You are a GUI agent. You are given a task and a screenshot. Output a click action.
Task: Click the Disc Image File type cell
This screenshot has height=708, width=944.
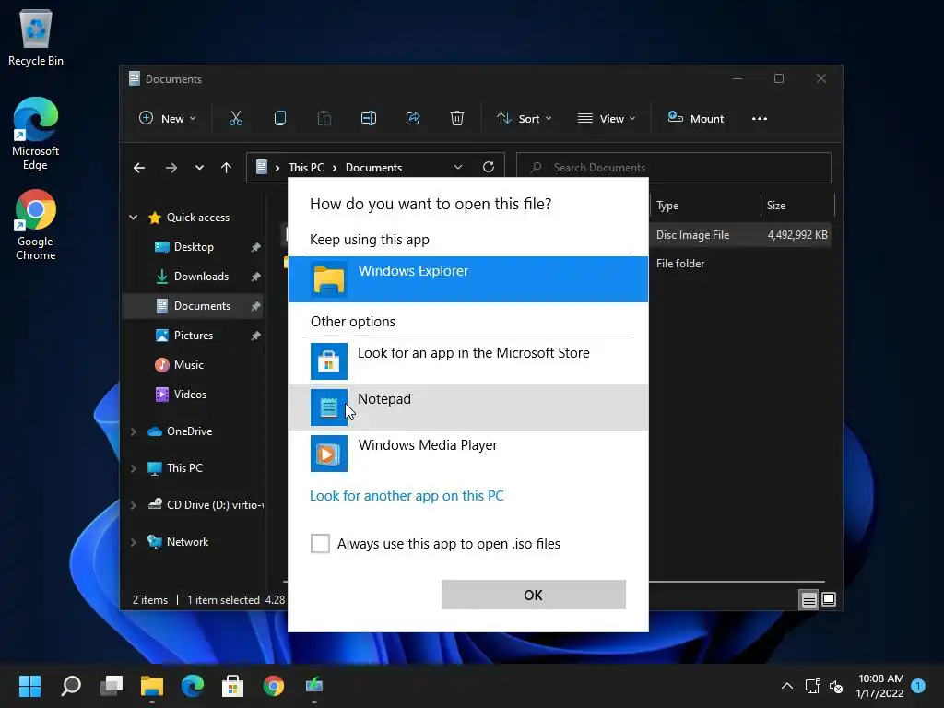click(692, 235)
